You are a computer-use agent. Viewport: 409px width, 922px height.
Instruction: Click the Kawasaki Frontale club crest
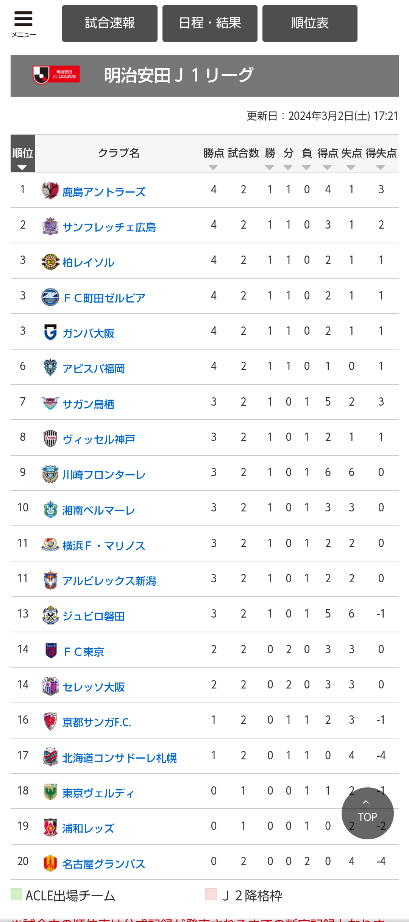pos(50,474)
